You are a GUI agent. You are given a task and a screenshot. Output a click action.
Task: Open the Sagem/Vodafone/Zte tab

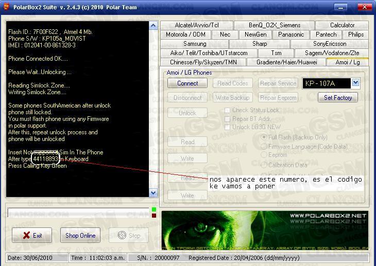[332, 53]
